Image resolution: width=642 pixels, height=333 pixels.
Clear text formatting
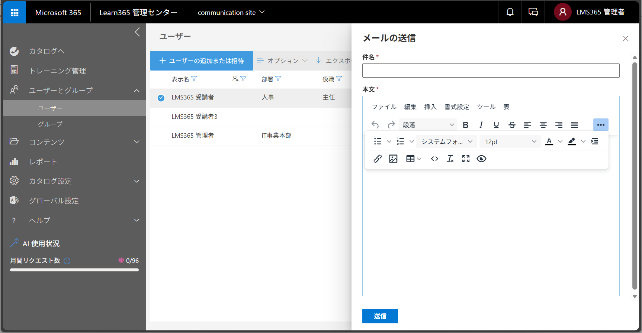point(450,159)
